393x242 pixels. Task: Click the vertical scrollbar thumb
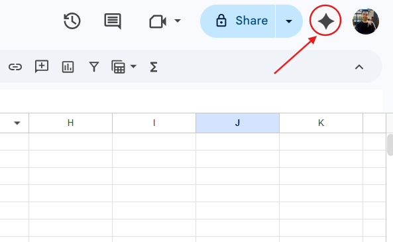[390, 145]
